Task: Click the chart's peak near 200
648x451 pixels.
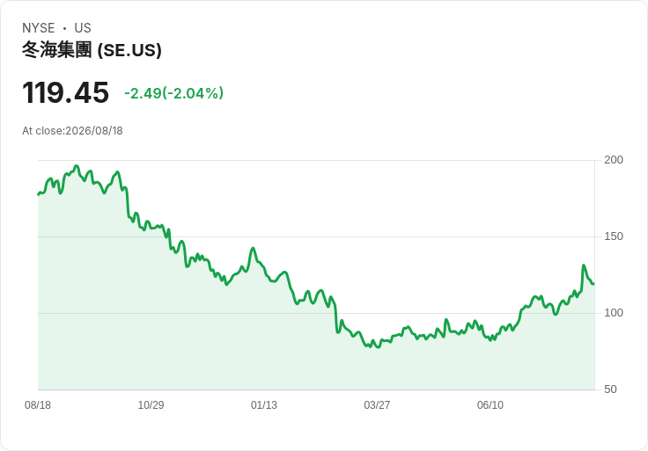Action: 76,166
